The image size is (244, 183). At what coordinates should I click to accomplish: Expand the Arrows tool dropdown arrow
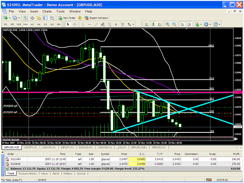[x=133, y=25]
